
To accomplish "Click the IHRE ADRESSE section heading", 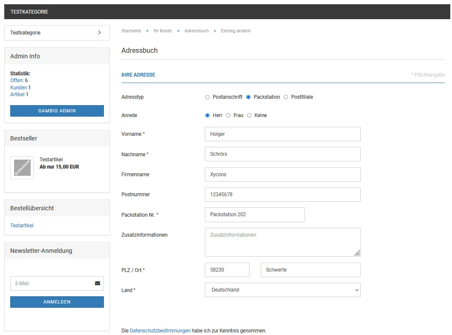I will (138, 75).
